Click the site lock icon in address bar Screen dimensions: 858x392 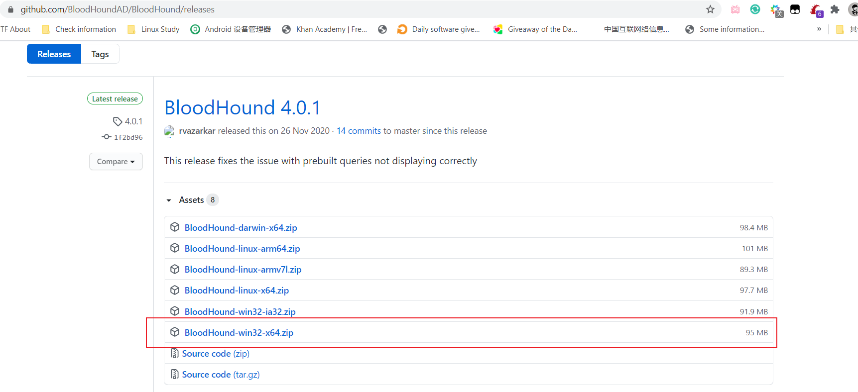click(10, 9)
